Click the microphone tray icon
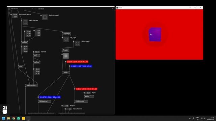The height and width of the screenshot is (121, 216). (x=193, y=118)
